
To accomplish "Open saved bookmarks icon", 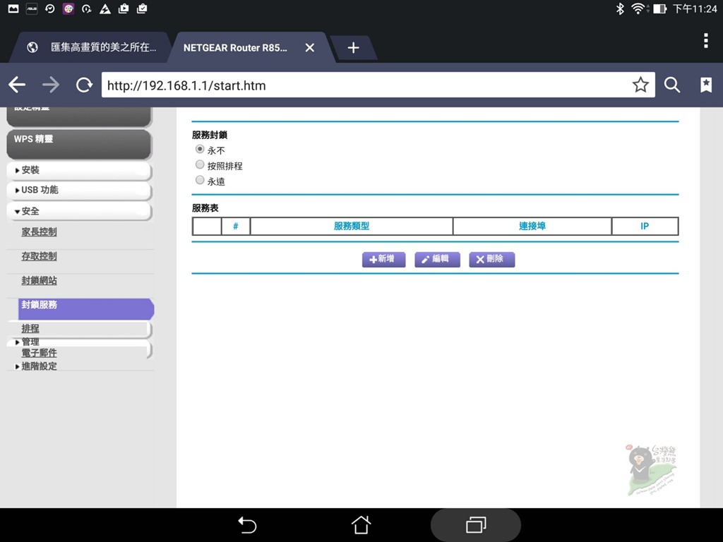I will (706, 85).
